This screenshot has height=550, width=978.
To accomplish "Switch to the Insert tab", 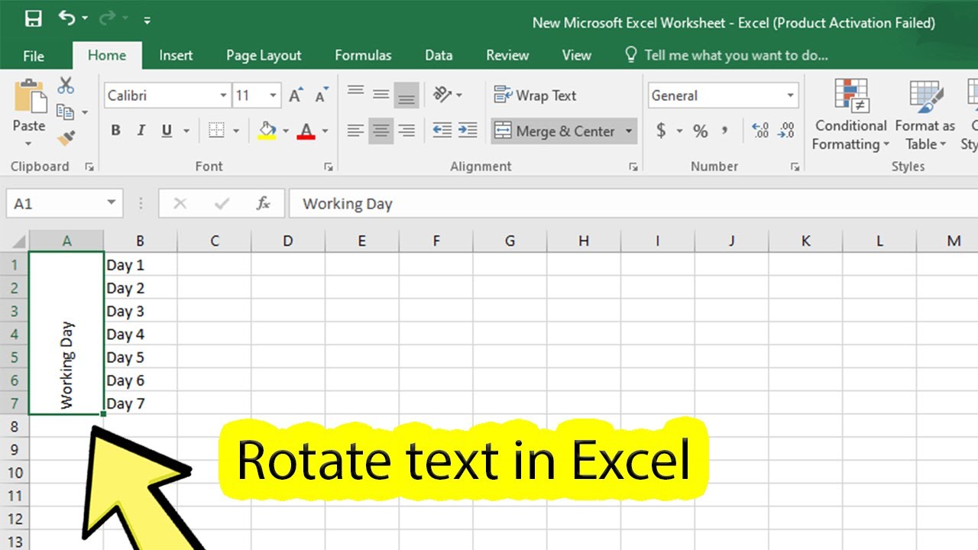I will click(x=176, y=55).
